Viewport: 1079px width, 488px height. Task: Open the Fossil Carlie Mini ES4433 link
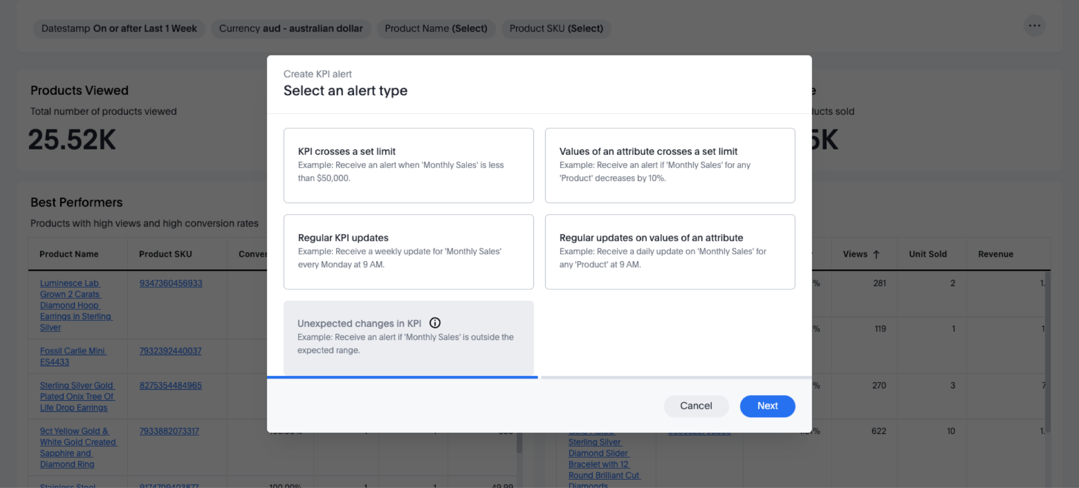73,356
